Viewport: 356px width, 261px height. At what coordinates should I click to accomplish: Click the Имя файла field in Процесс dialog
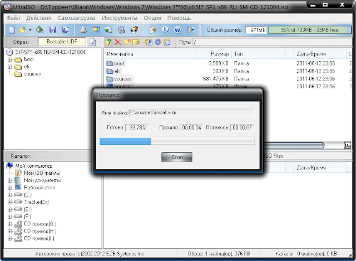point(191,113)
